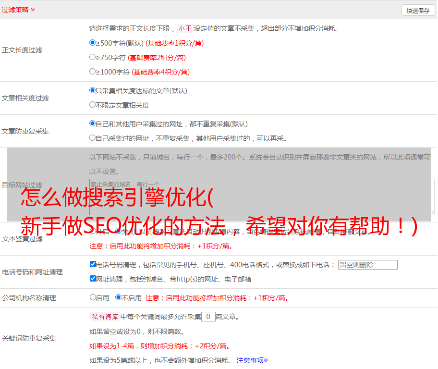Click the 私有词库 tag label

pos(104,317)
